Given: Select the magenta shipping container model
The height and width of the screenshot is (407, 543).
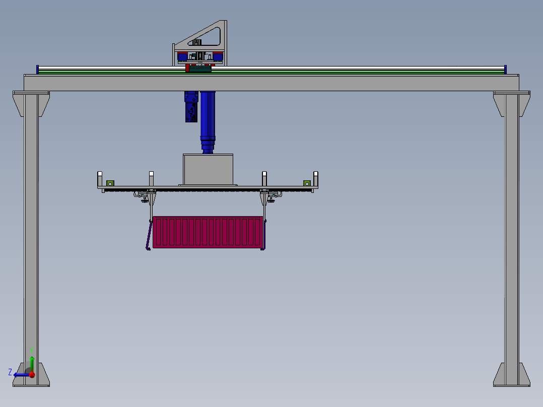Looking at the screenshot, I should point(208,232).
